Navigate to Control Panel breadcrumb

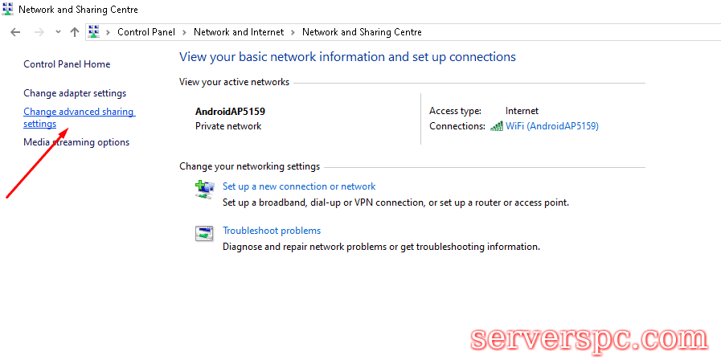tap(147, 32)
